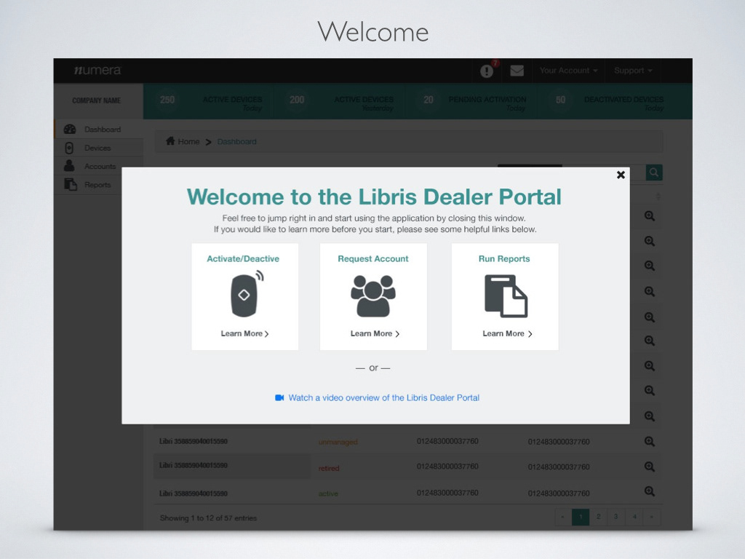Click the Devices icon in sidebar
The image size is (745, 559).
[69, 148]
